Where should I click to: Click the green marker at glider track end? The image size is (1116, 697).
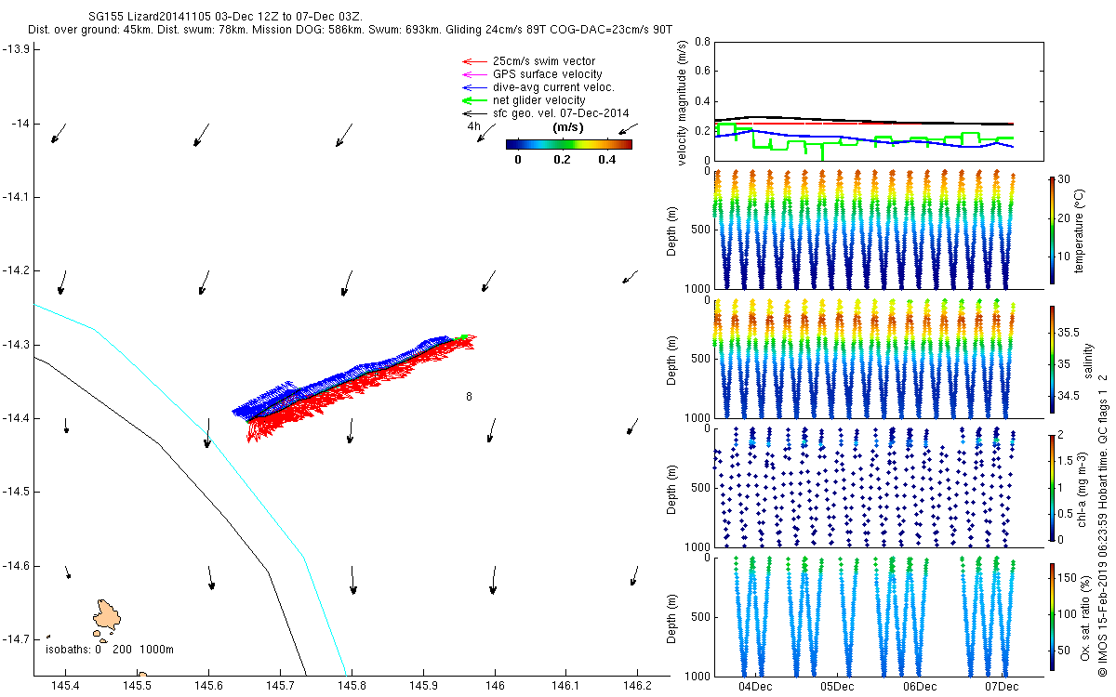466,336
